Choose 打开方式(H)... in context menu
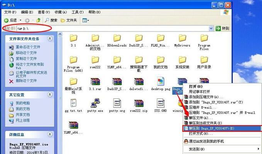Screen dimensions: 262x154 [222, 134]
